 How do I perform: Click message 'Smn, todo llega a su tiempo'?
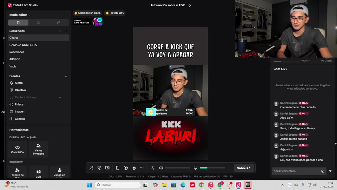pyautogui.click(x=298, y=128)
